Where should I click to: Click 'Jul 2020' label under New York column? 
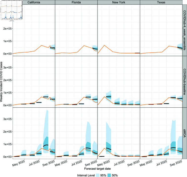pyautogui.click(x=119, y=163)
